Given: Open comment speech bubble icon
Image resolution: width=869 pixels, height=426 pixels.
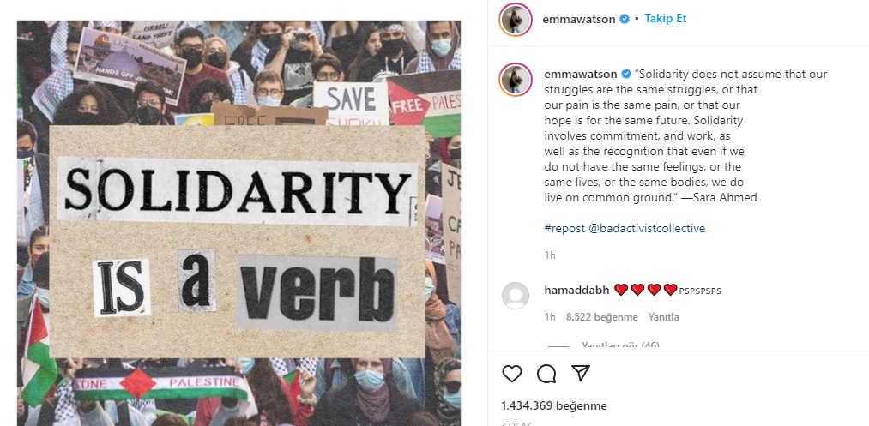Looking at the screenshot, I should click(546, 374).
